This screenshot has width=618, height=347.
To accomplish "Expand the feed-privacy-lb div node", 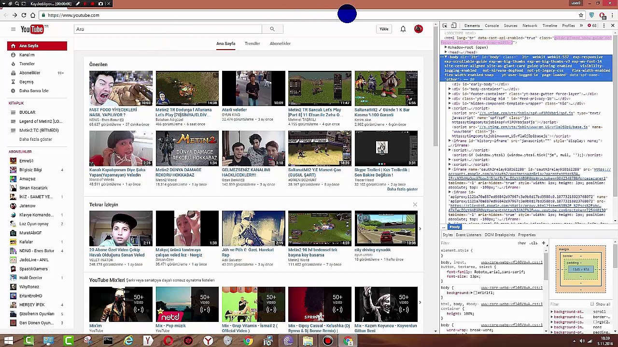I will point(450,98).
